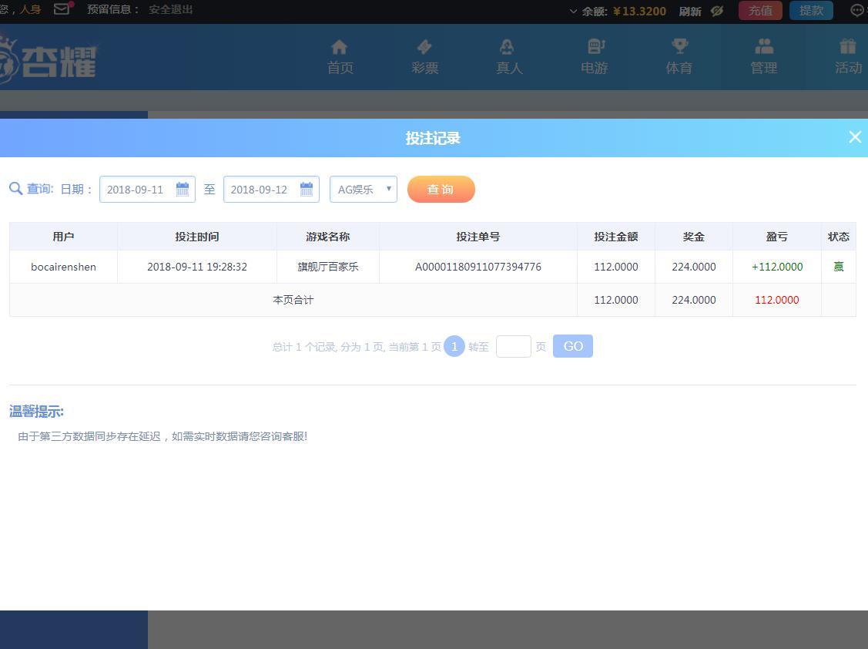Toggle balance visibility eye icon
868x649 pixels.
click(717, 11)
